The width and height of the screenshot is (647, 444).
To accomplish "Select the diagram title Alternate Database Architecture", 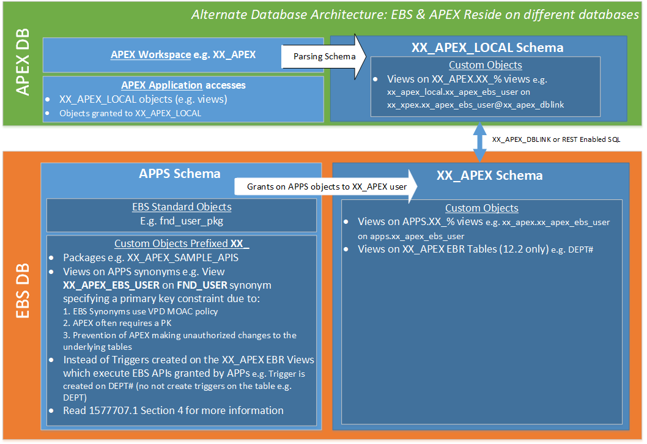I will [x=415, y=15].
